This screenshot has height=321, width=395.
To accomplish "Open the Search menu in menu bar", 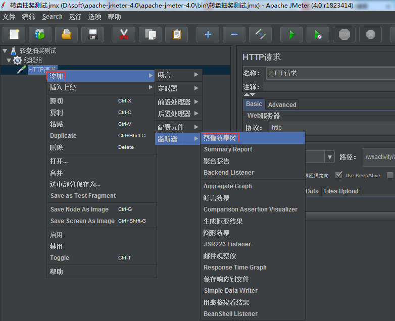I will tap(52, 17).
